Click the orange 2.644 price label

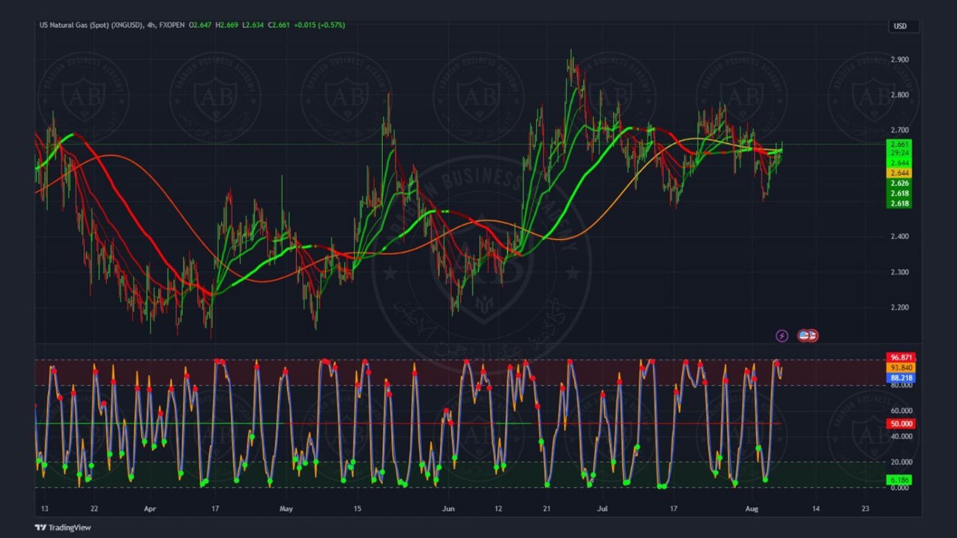[899, 173]
